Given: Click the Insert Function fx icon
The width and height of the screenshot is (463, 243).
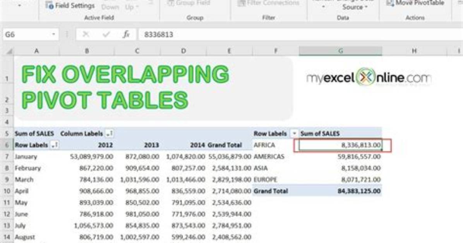Looking at the screenshot, I should tap(126, 34).
